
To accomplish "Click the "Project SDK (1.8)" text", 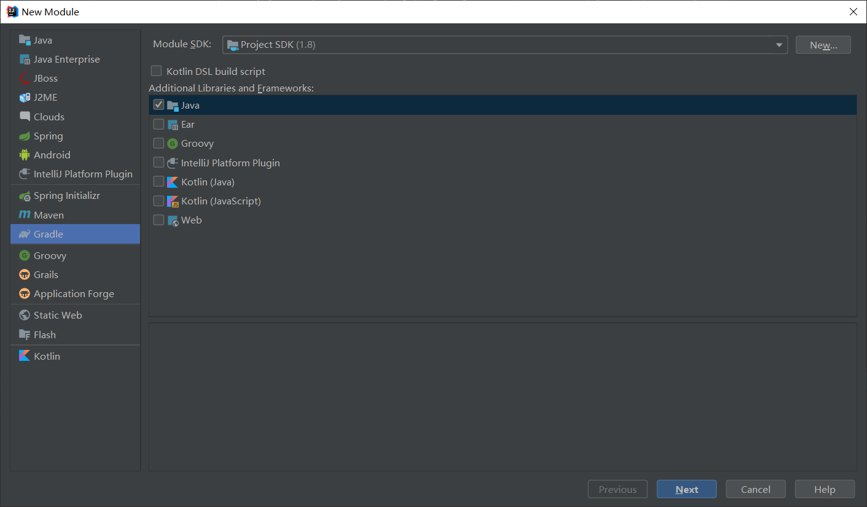I will (278, 45).
